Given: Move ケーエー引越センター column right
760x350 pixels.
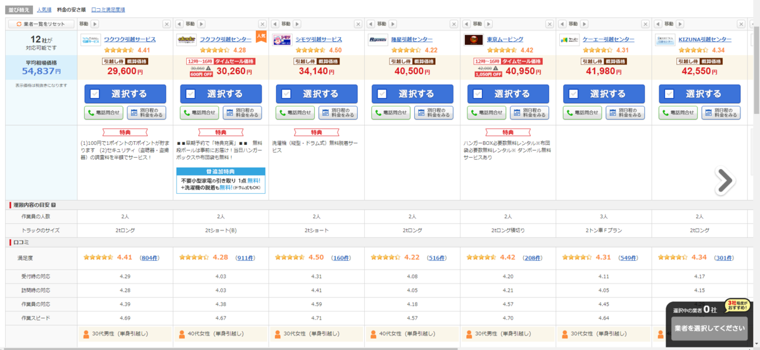Looking at the screenshot, I should coord(585,24).
